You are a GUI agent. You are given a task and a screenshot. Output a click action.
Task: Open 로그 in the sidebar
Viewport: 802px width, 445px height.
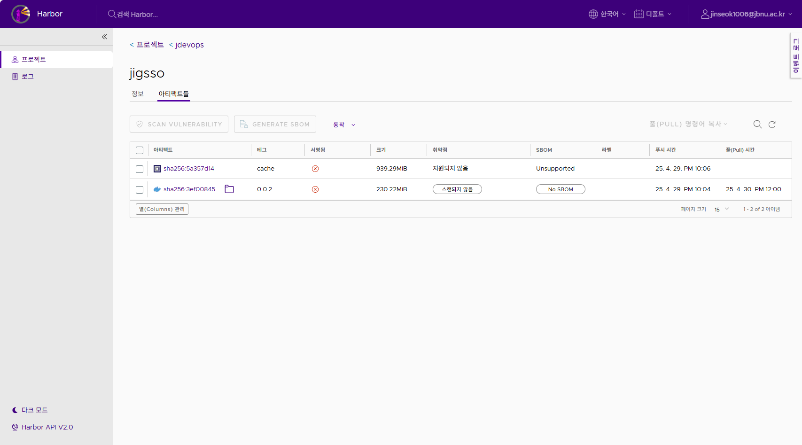28,76
